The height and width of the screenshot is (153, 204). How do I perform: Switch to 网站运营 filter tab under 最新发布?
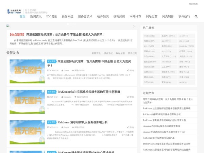(120, 53)
